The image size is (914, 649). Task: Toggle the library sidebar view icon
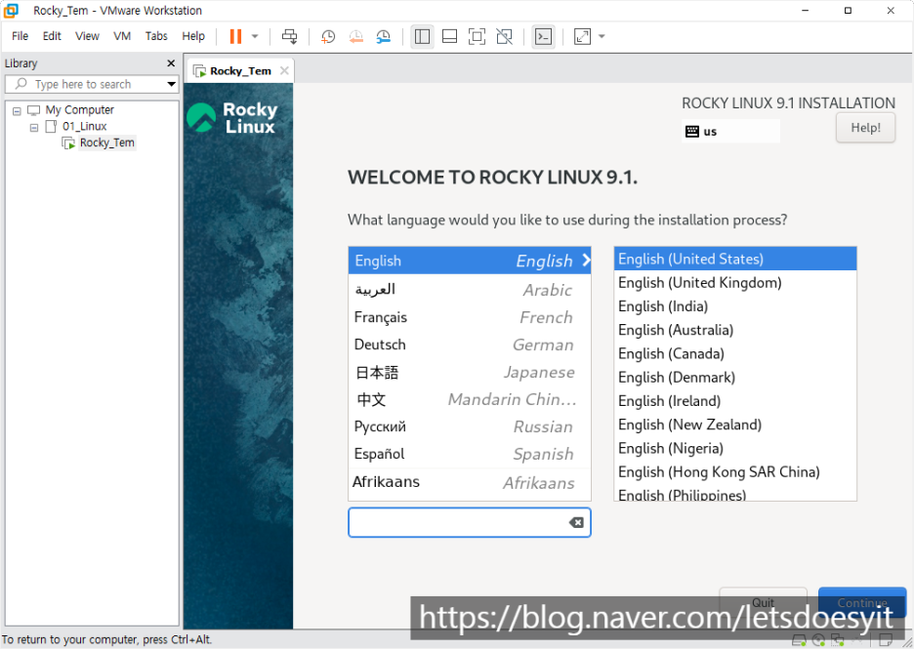422,37
